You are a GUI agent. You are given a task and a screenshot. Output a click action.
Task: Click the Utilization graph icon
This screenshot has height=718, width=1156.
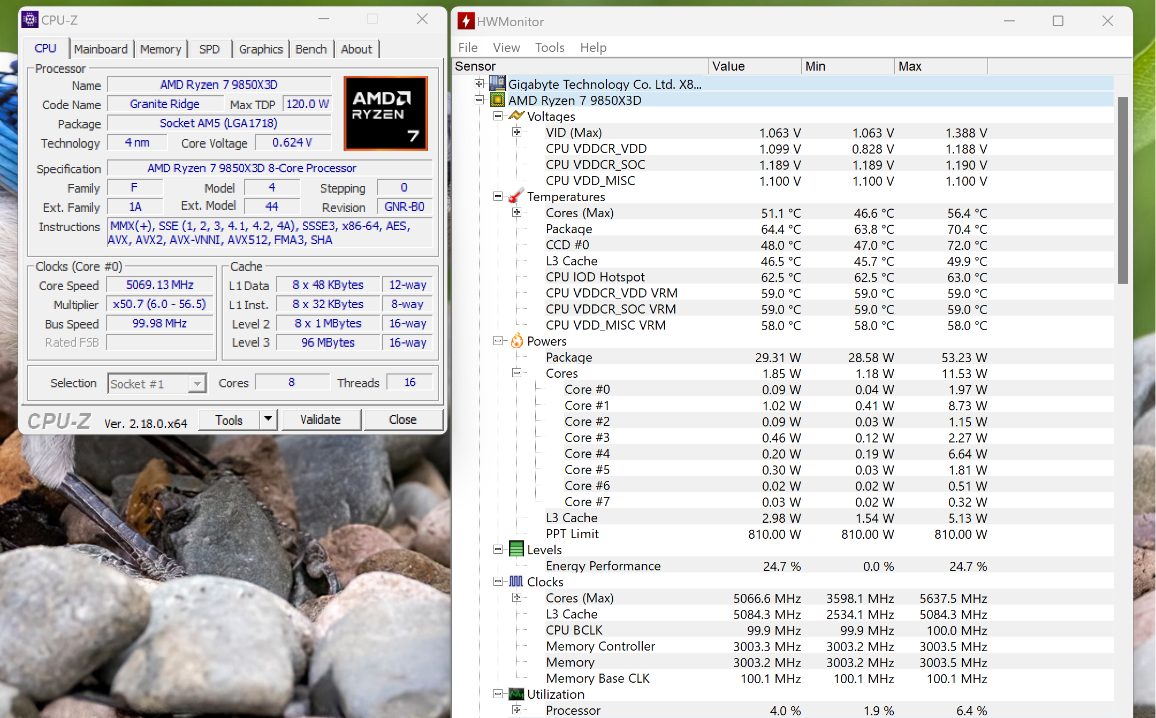pos(516,694)
